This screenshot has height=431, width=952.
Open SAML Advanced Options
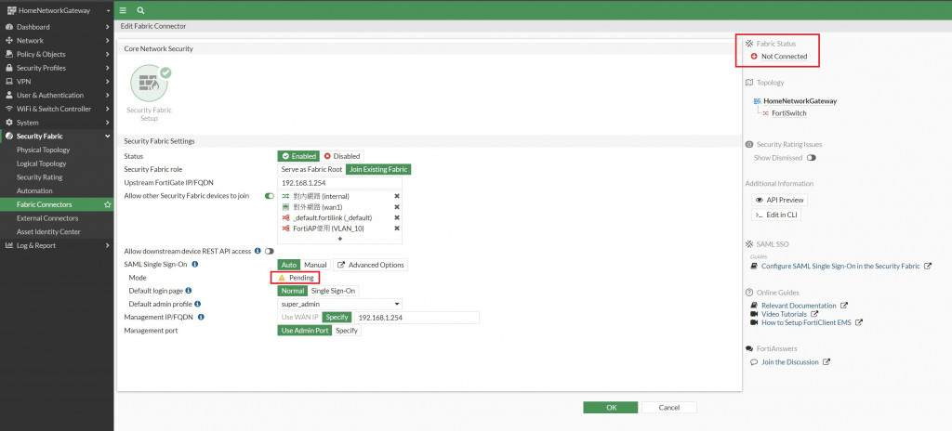coord(370,265)
